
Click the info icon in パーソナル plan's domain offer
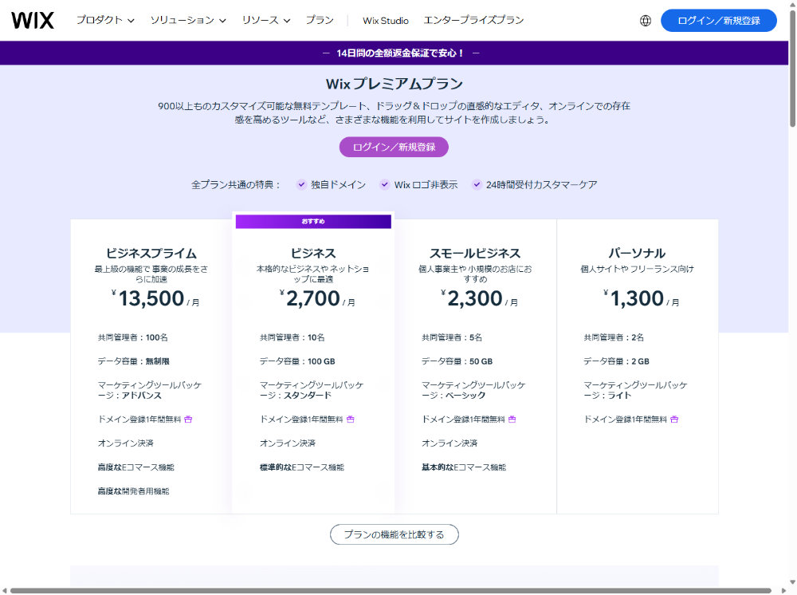click(x=674, y=418)
